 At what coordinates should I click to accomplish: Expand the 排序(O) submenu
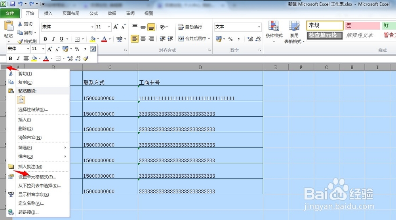click(38, 156)
